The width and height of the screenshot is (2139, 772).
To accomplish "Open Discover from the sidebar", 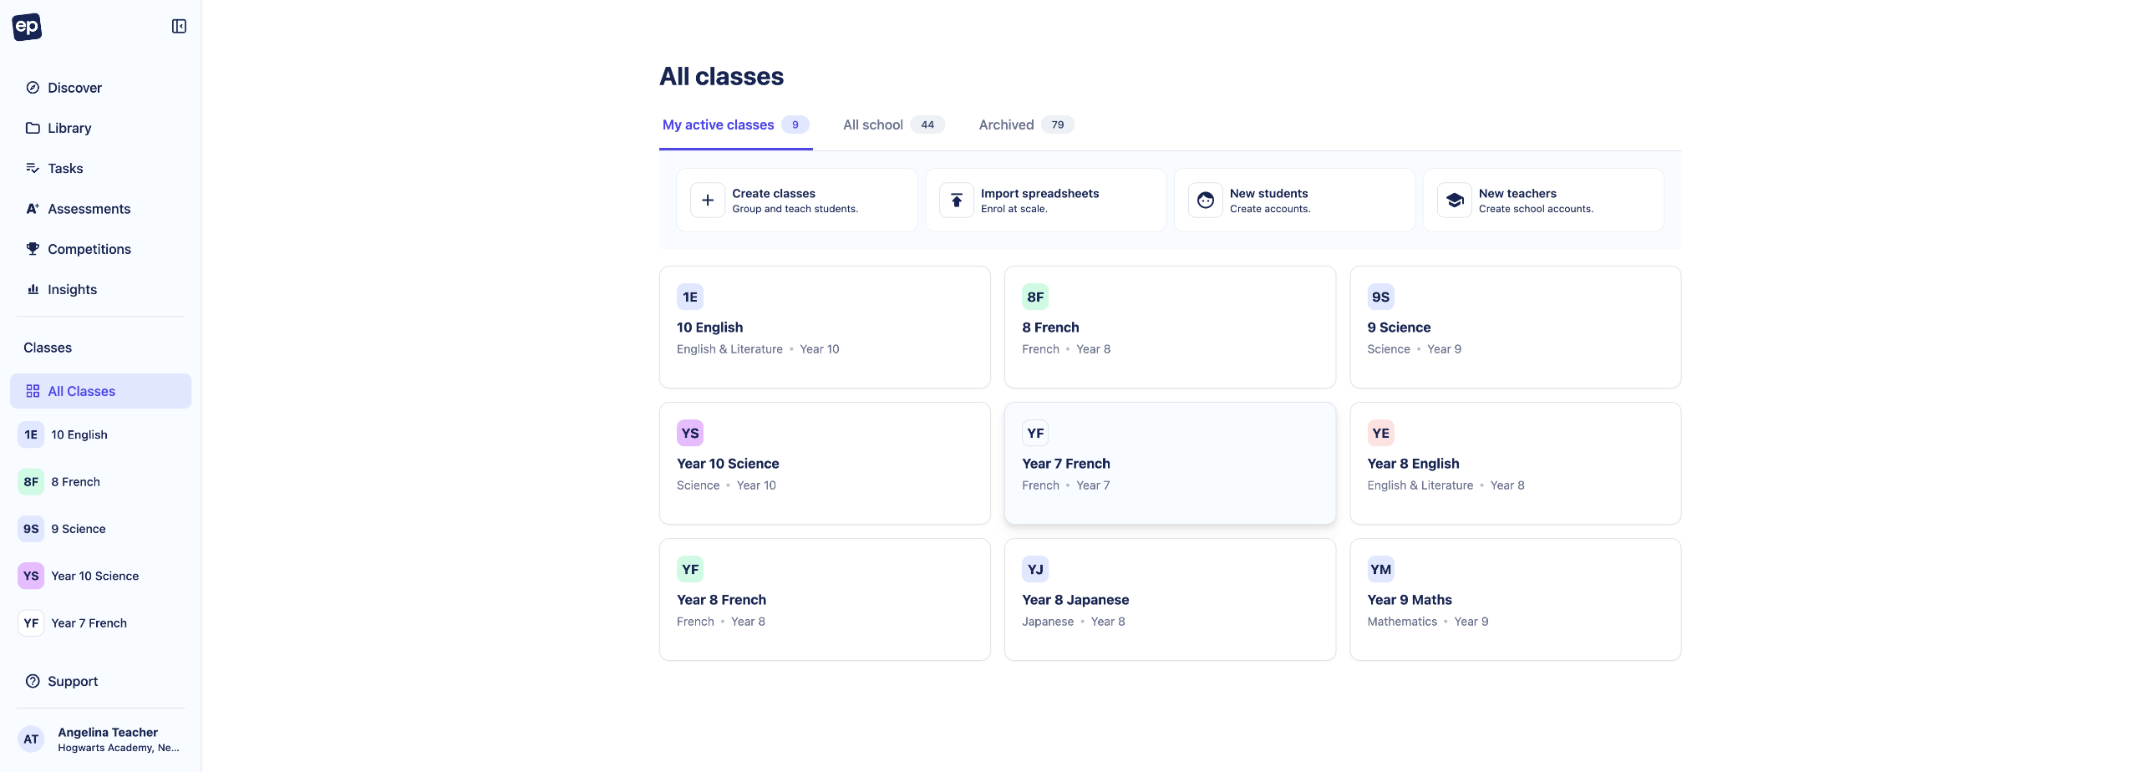I will [x=74, y=88].
